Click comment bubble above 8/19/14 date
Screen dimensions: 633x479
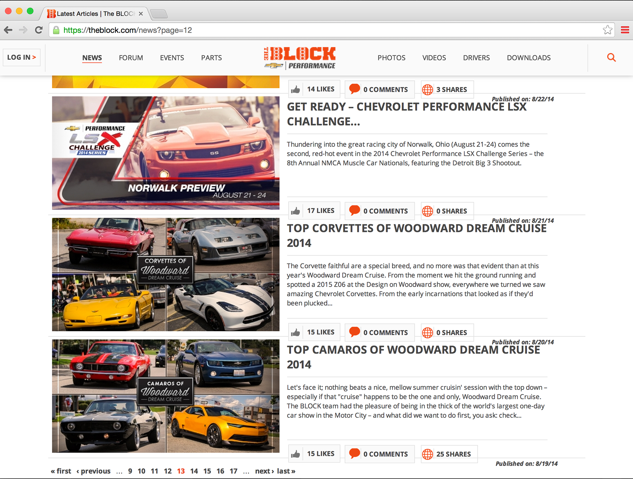[x=354, y=454]
